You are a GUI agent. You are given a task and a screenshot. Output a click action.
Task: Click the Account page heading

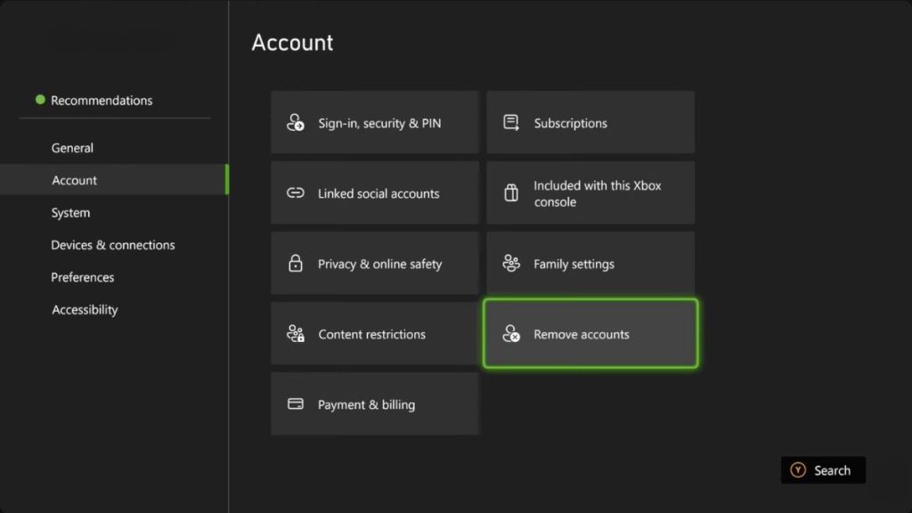click(x=292, y=43)
